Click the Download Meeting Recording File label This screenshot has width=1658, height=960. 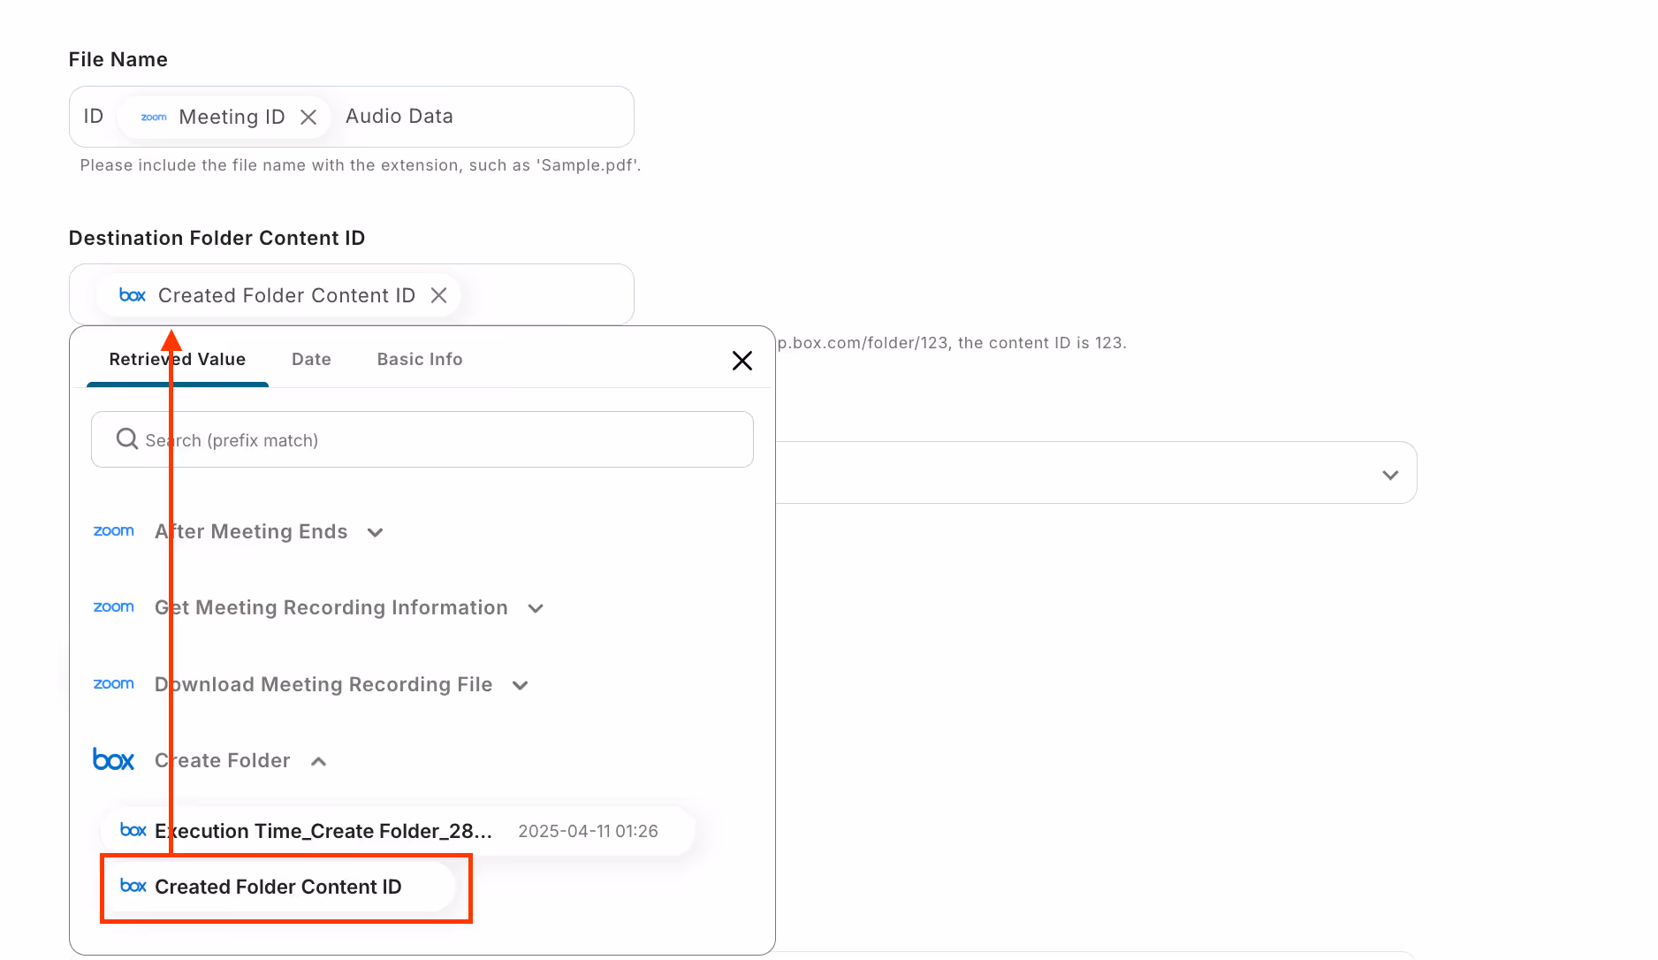point(323,684)
